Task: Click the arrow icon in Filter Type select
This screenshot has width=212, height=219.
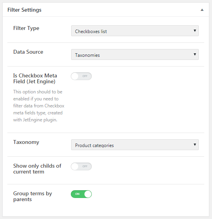Action: [194, 31]
